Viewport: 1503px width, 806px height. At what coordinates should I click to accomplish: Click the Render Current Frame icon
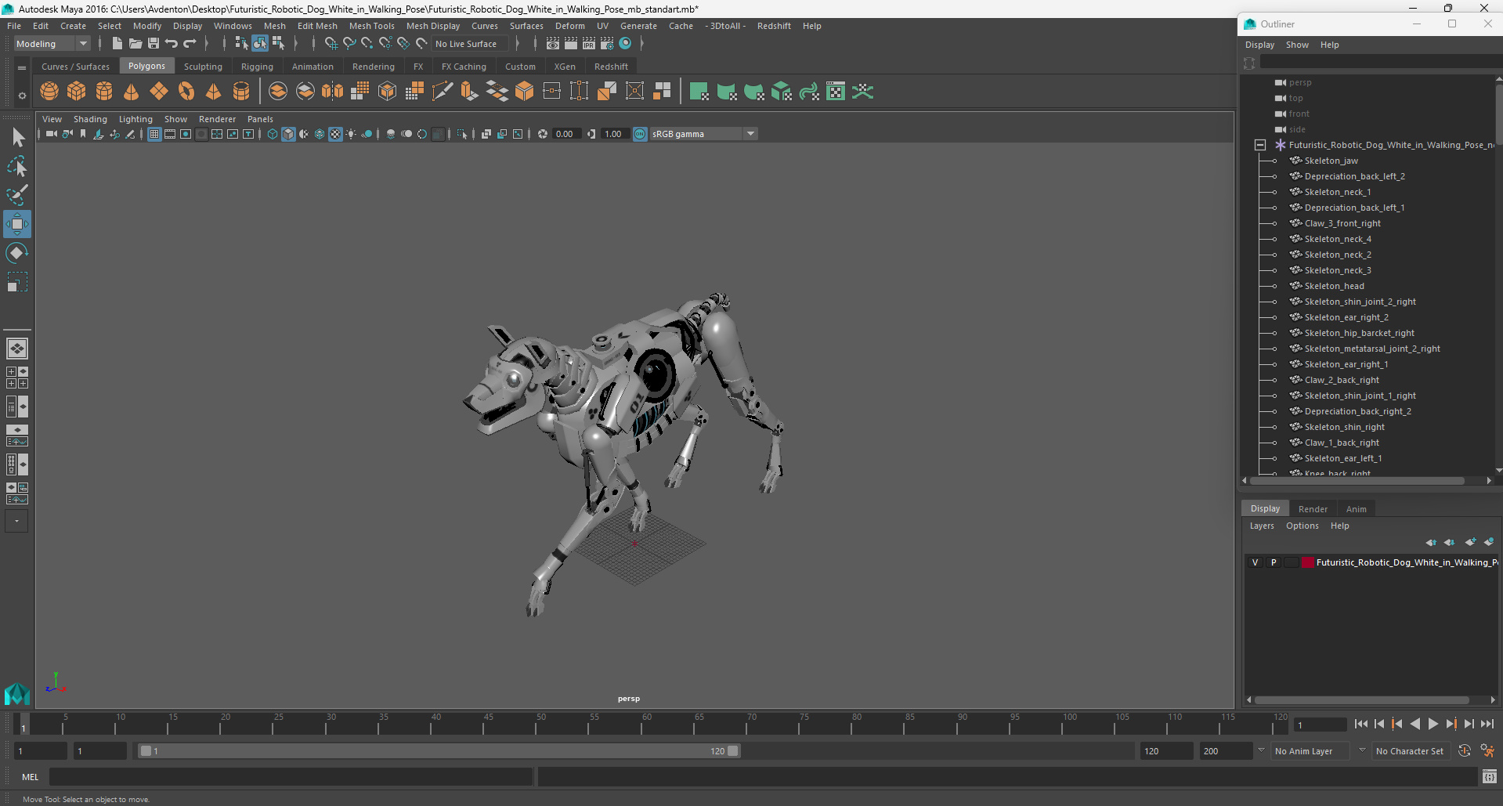571,44
